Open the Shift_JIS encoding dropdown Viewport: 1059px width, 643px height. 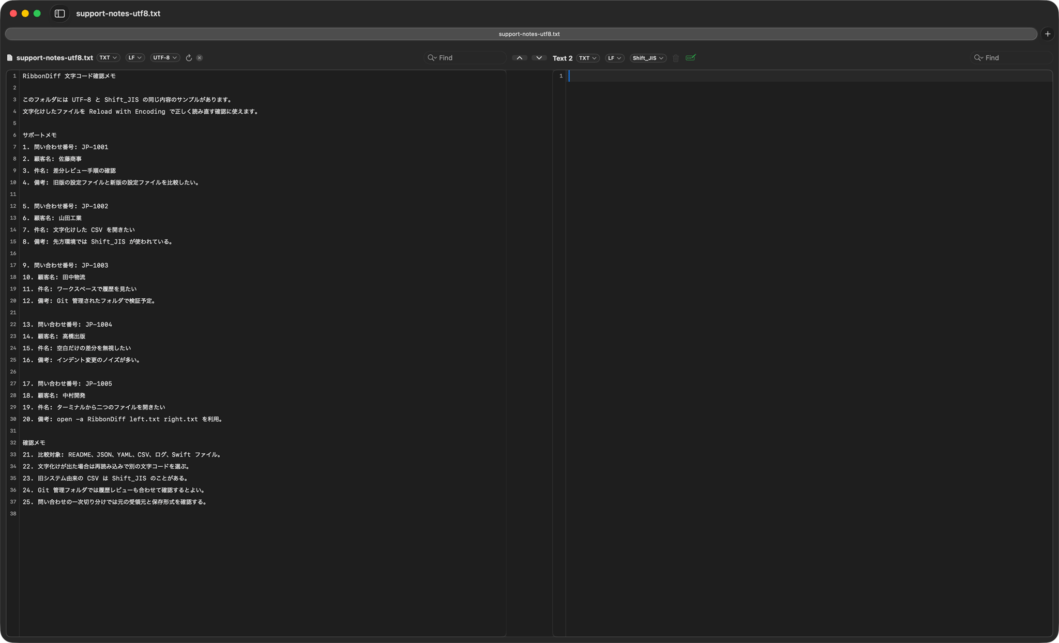648,58
